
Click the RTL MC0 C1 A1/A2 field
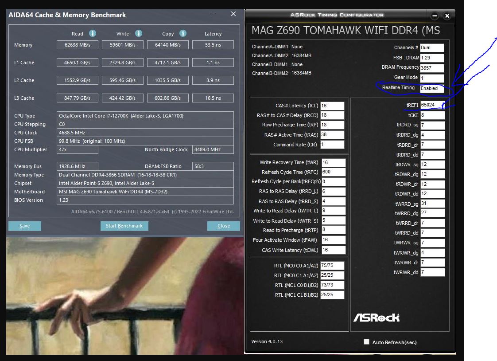tap(332, 275)
